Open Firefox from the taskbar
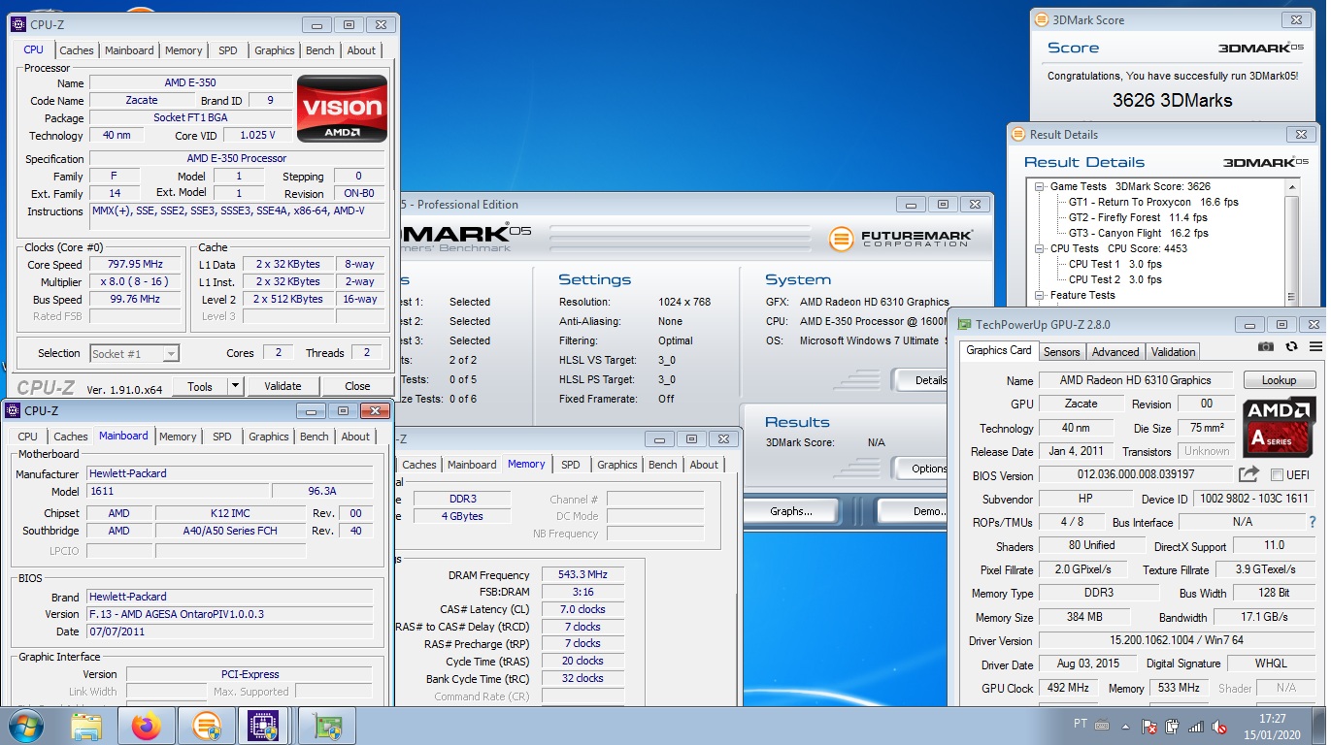 point(147,726)
